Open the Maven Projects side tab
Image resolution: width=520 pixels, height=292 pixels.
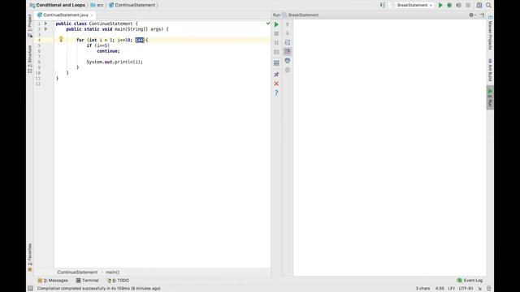point(490,33)
